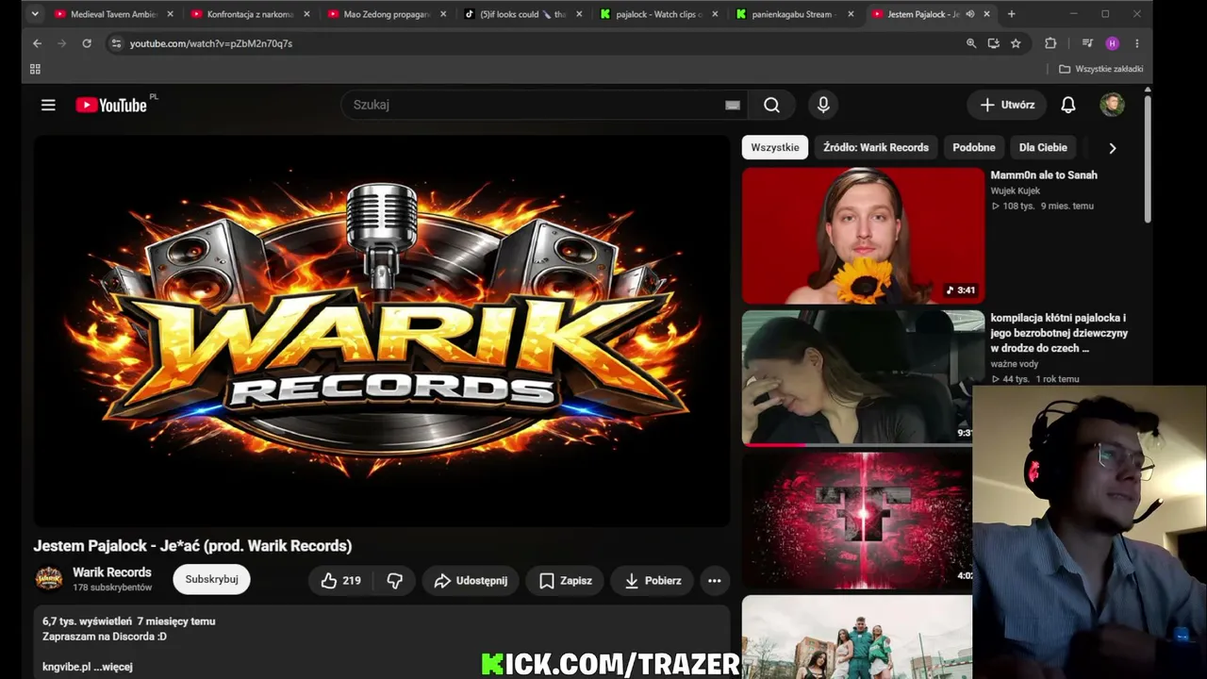Go to YouTube home via logo
This screenshot has height=679, width=1207.
tap(111, 105)
